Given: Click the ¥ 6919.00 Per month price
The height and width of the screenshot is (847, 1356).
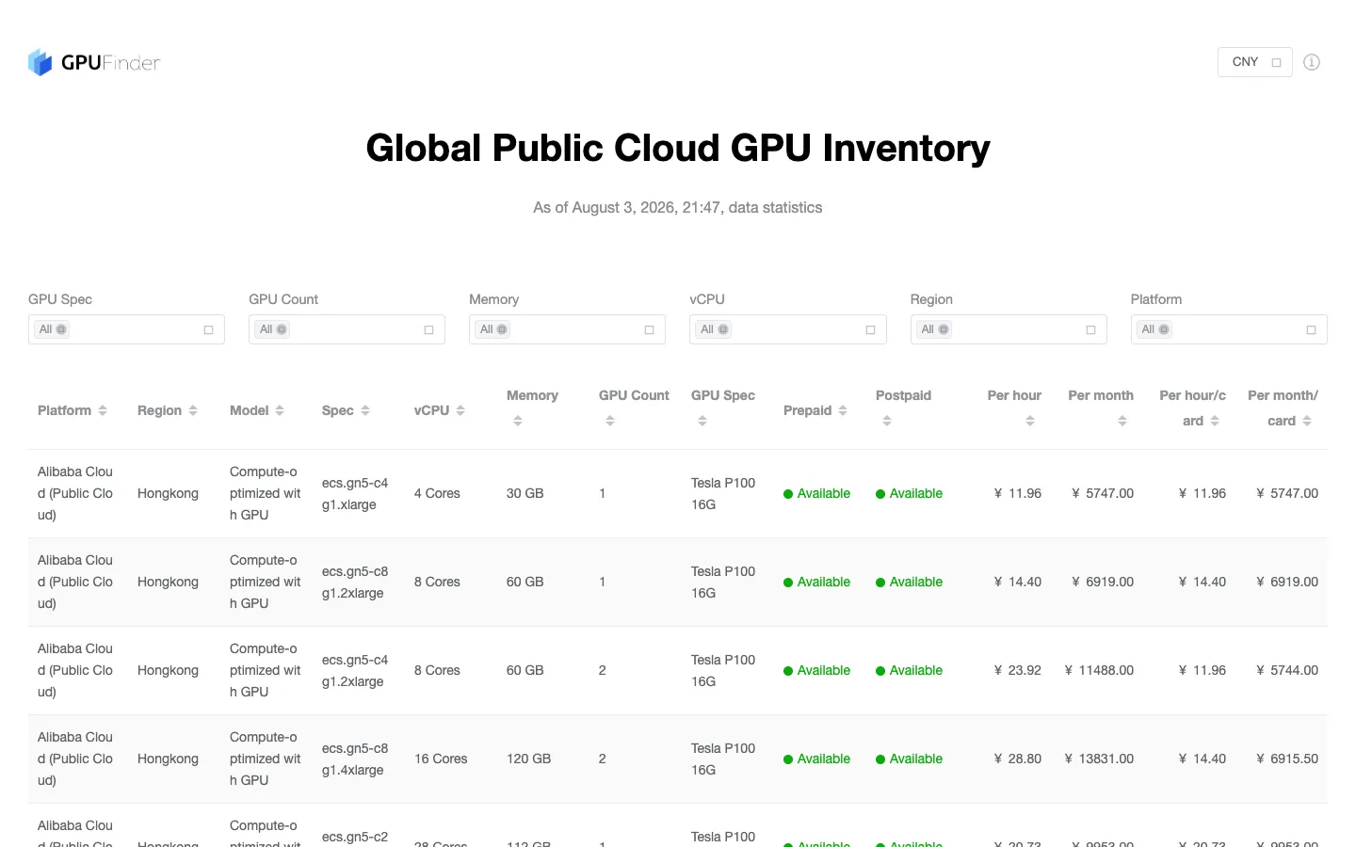Looking at the screenshot, I should (1103, 582).
